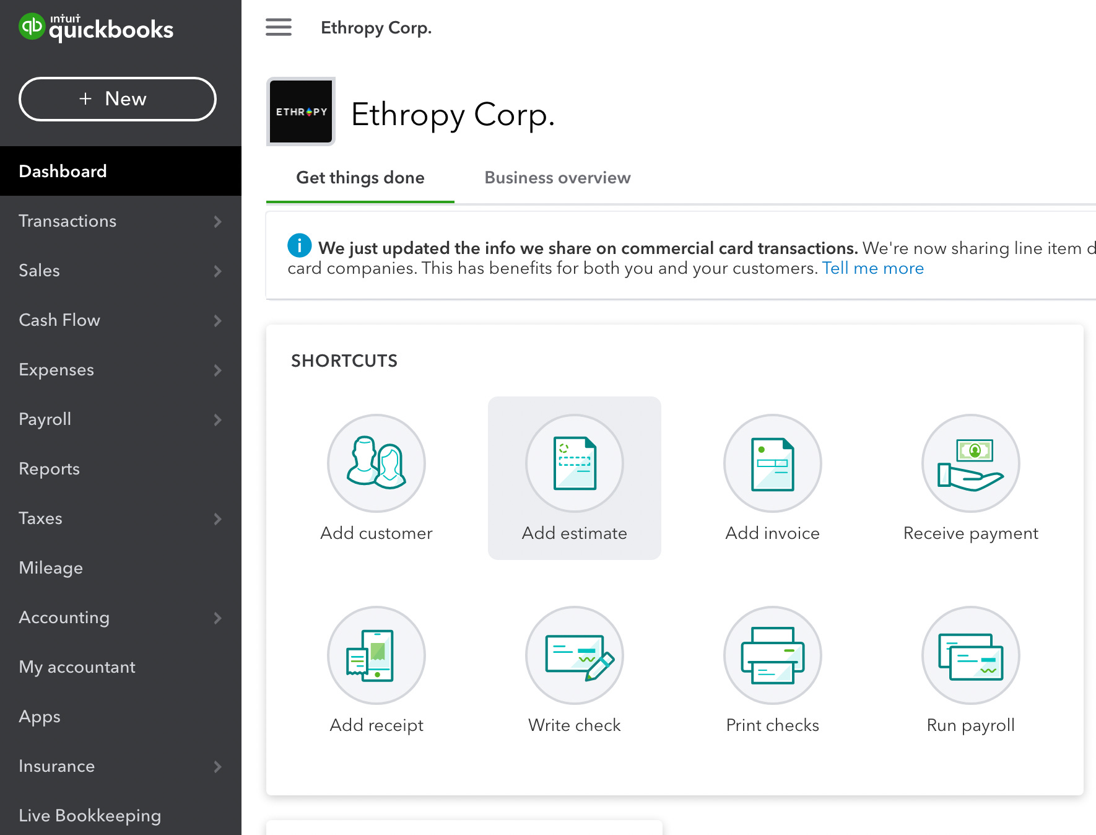Expand the Insurance chevron arrow
Viewport: 1096px width, 835px height.
pyautogui.click(x=217, y=766)
